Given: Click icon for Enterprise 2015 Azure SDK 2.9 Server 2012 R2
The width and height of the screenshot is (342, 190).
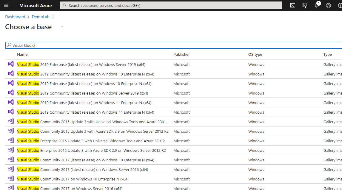Looking at the screenshot, I should click(11, 150).
